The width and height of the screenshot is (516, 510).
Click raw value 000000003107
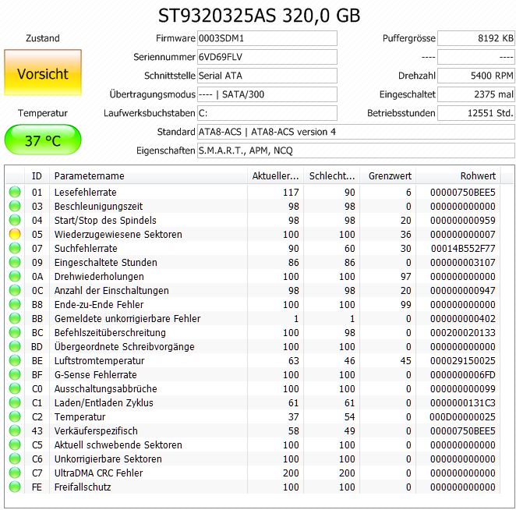pyautogui.click(x=463, y=262)
